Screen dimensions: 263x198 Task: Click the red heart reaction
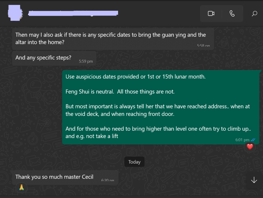[x=250, y=147]
